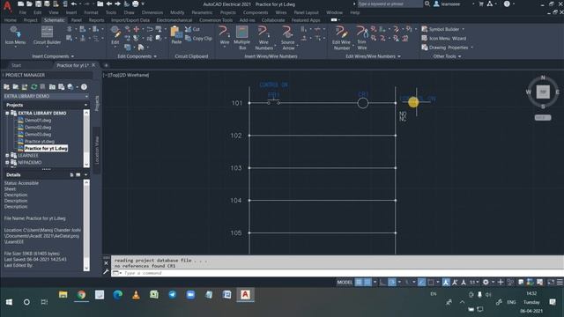Screen dimensions: 564x317
Task: Select the Edit component tool
Action: 115,35
